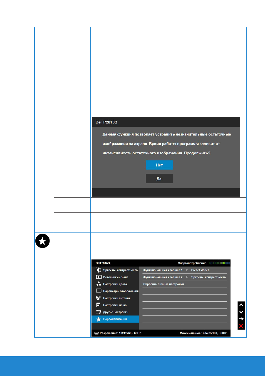Click the Настройки цвета dots icon

98,284
